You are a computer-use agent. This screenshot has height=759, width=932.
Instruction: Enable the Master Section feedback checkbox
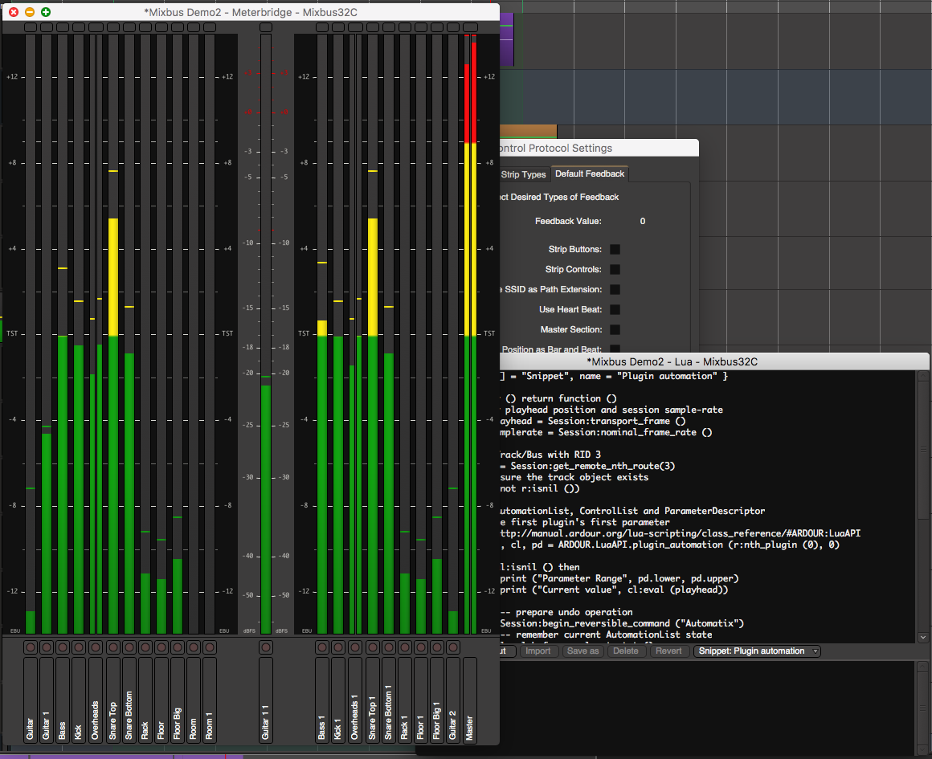(615, 330)
